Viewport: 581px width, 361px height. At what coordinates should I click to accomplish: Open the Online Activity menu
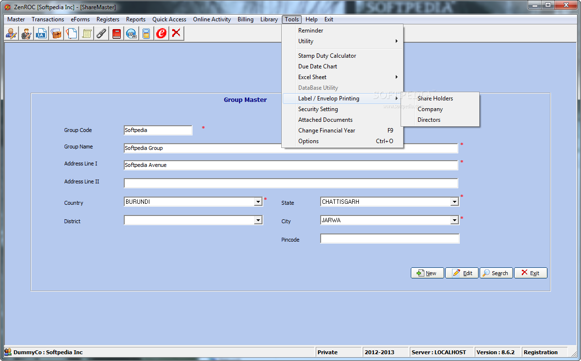click(x=212, y=19)
